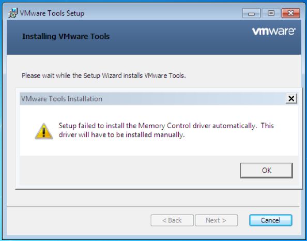Screen dimensions: 307x241
Task: Click the 'installed manually' message line
Action: point(121,135)
